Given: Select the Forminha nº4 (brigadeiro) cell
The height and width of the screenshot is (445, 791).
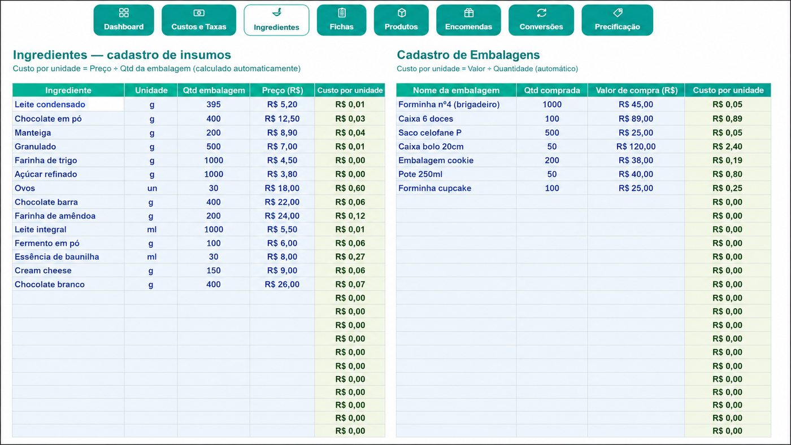Looking at the screenshot, I should [x=457, y=104].
